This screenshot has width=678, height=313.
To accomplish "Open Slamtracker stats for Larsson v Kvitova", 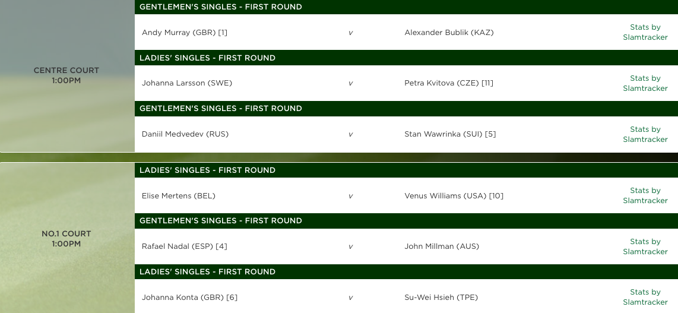I will (x=645, y=83).
